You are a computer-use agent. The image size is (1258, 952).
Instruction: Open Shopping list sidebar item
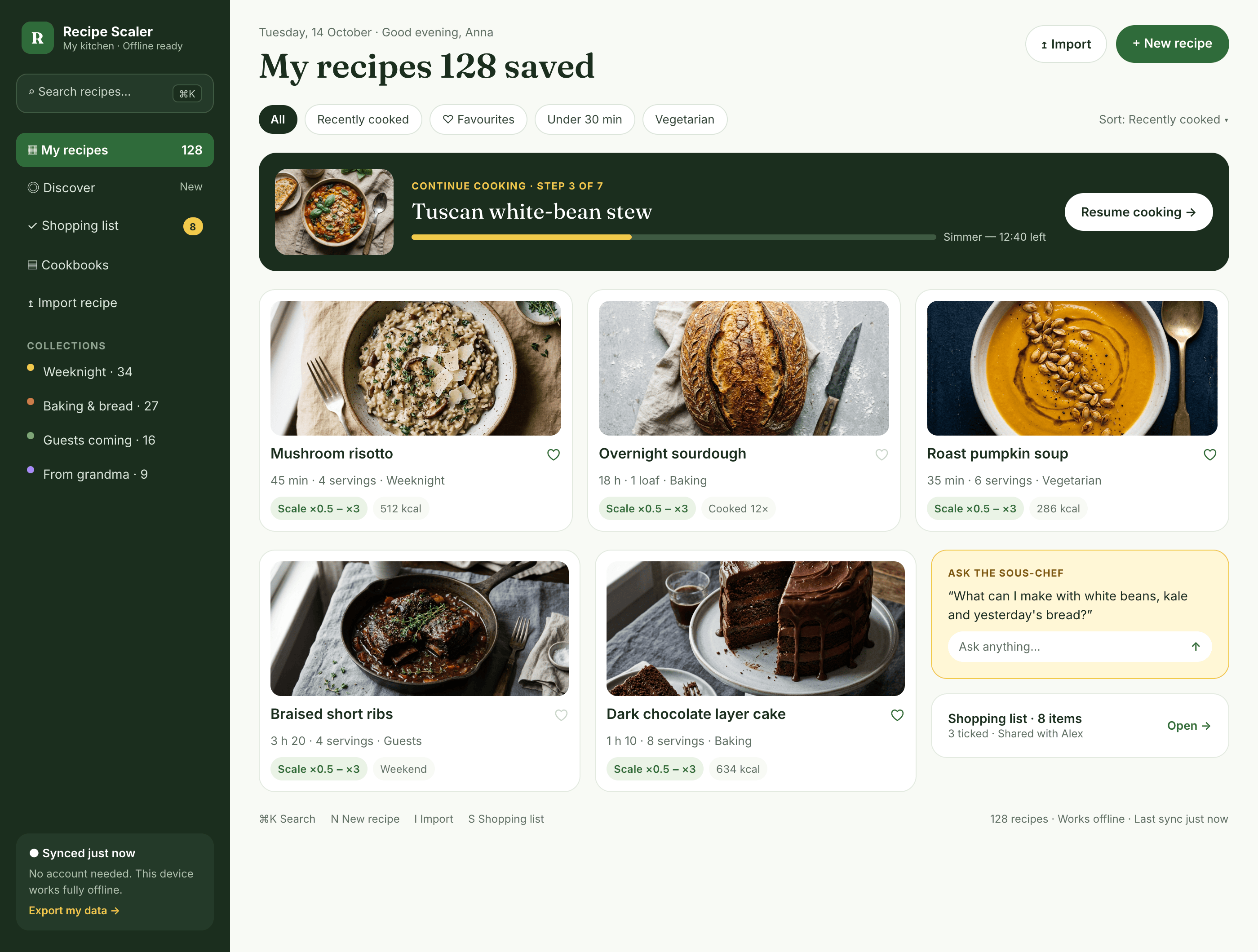pos(115,225)
